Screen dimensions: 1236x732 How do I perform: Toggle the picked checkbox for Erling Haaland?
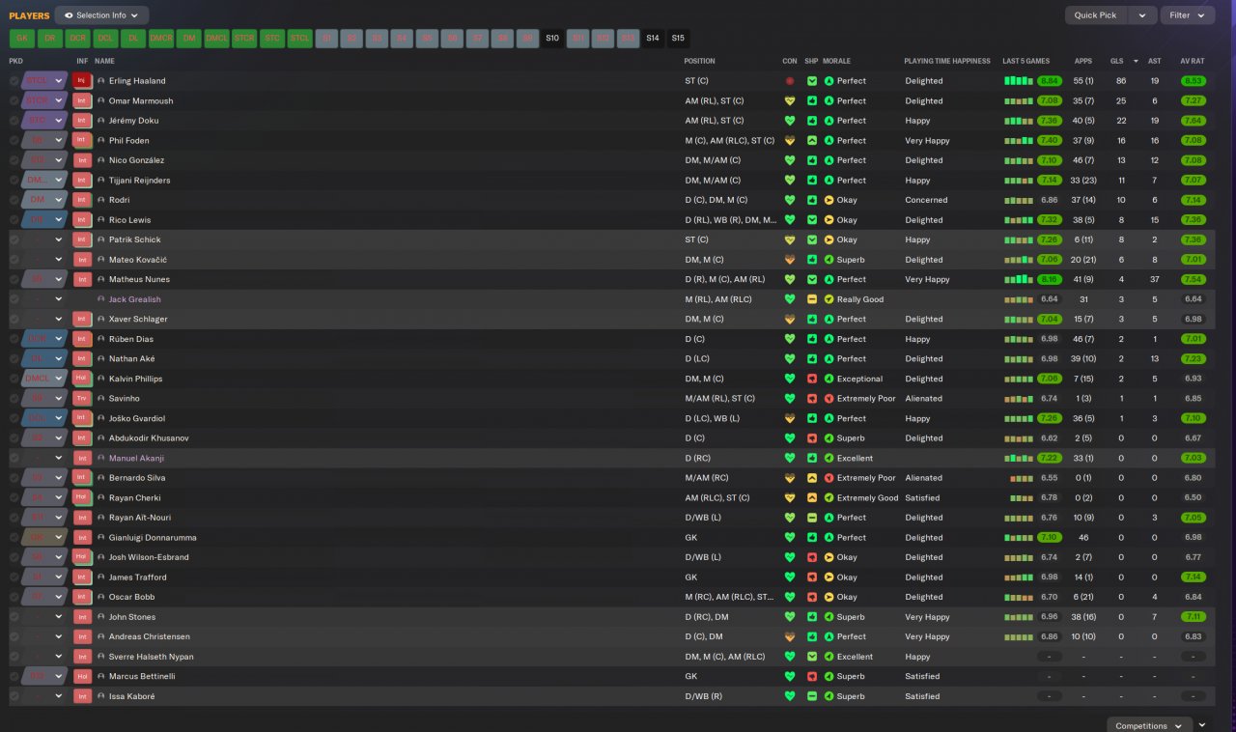click(14, 81)
